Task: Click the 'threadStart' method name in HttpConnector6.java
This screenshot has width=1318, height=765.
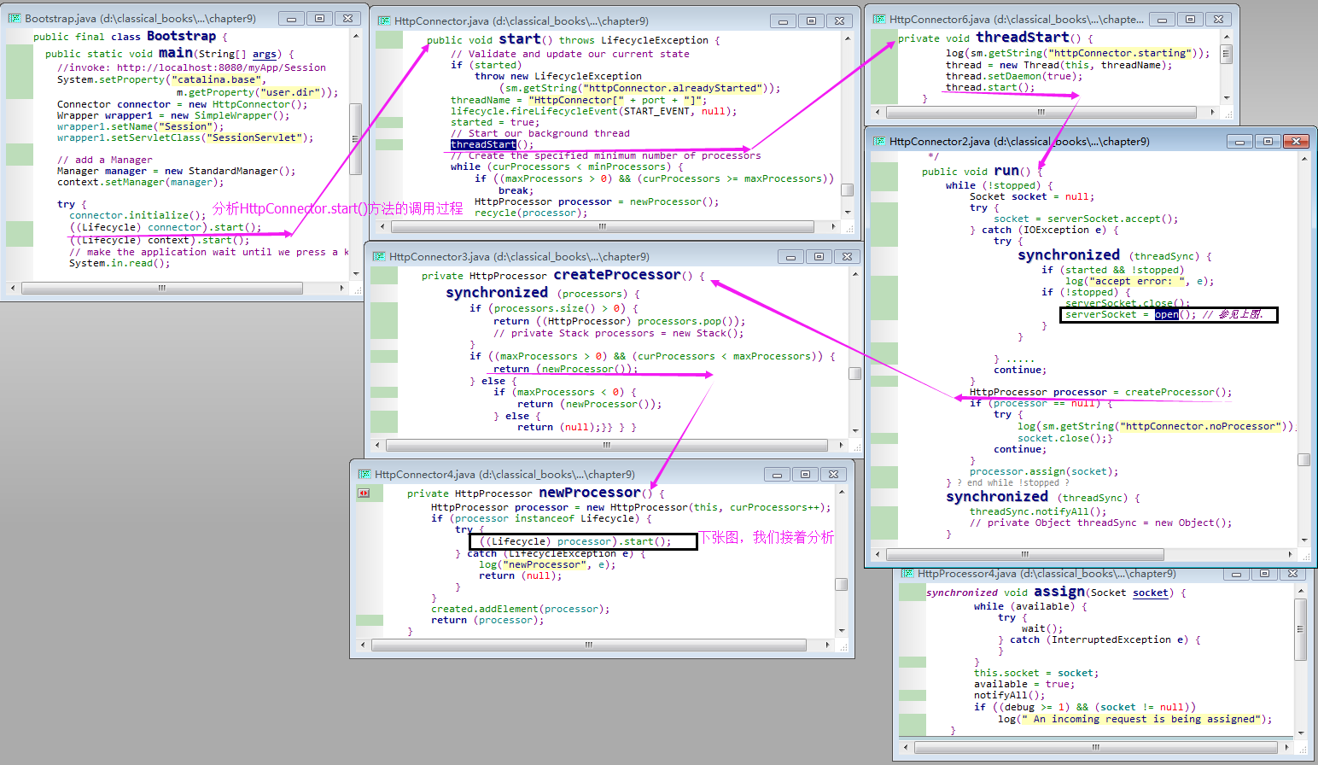Action: (x=1023, y=38)
